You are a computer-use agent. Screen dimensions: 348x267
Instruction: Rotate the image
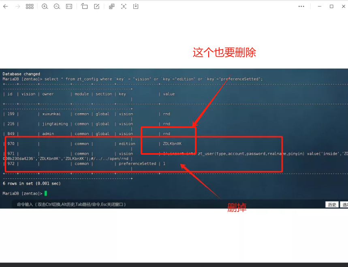[x=84, y=6]
